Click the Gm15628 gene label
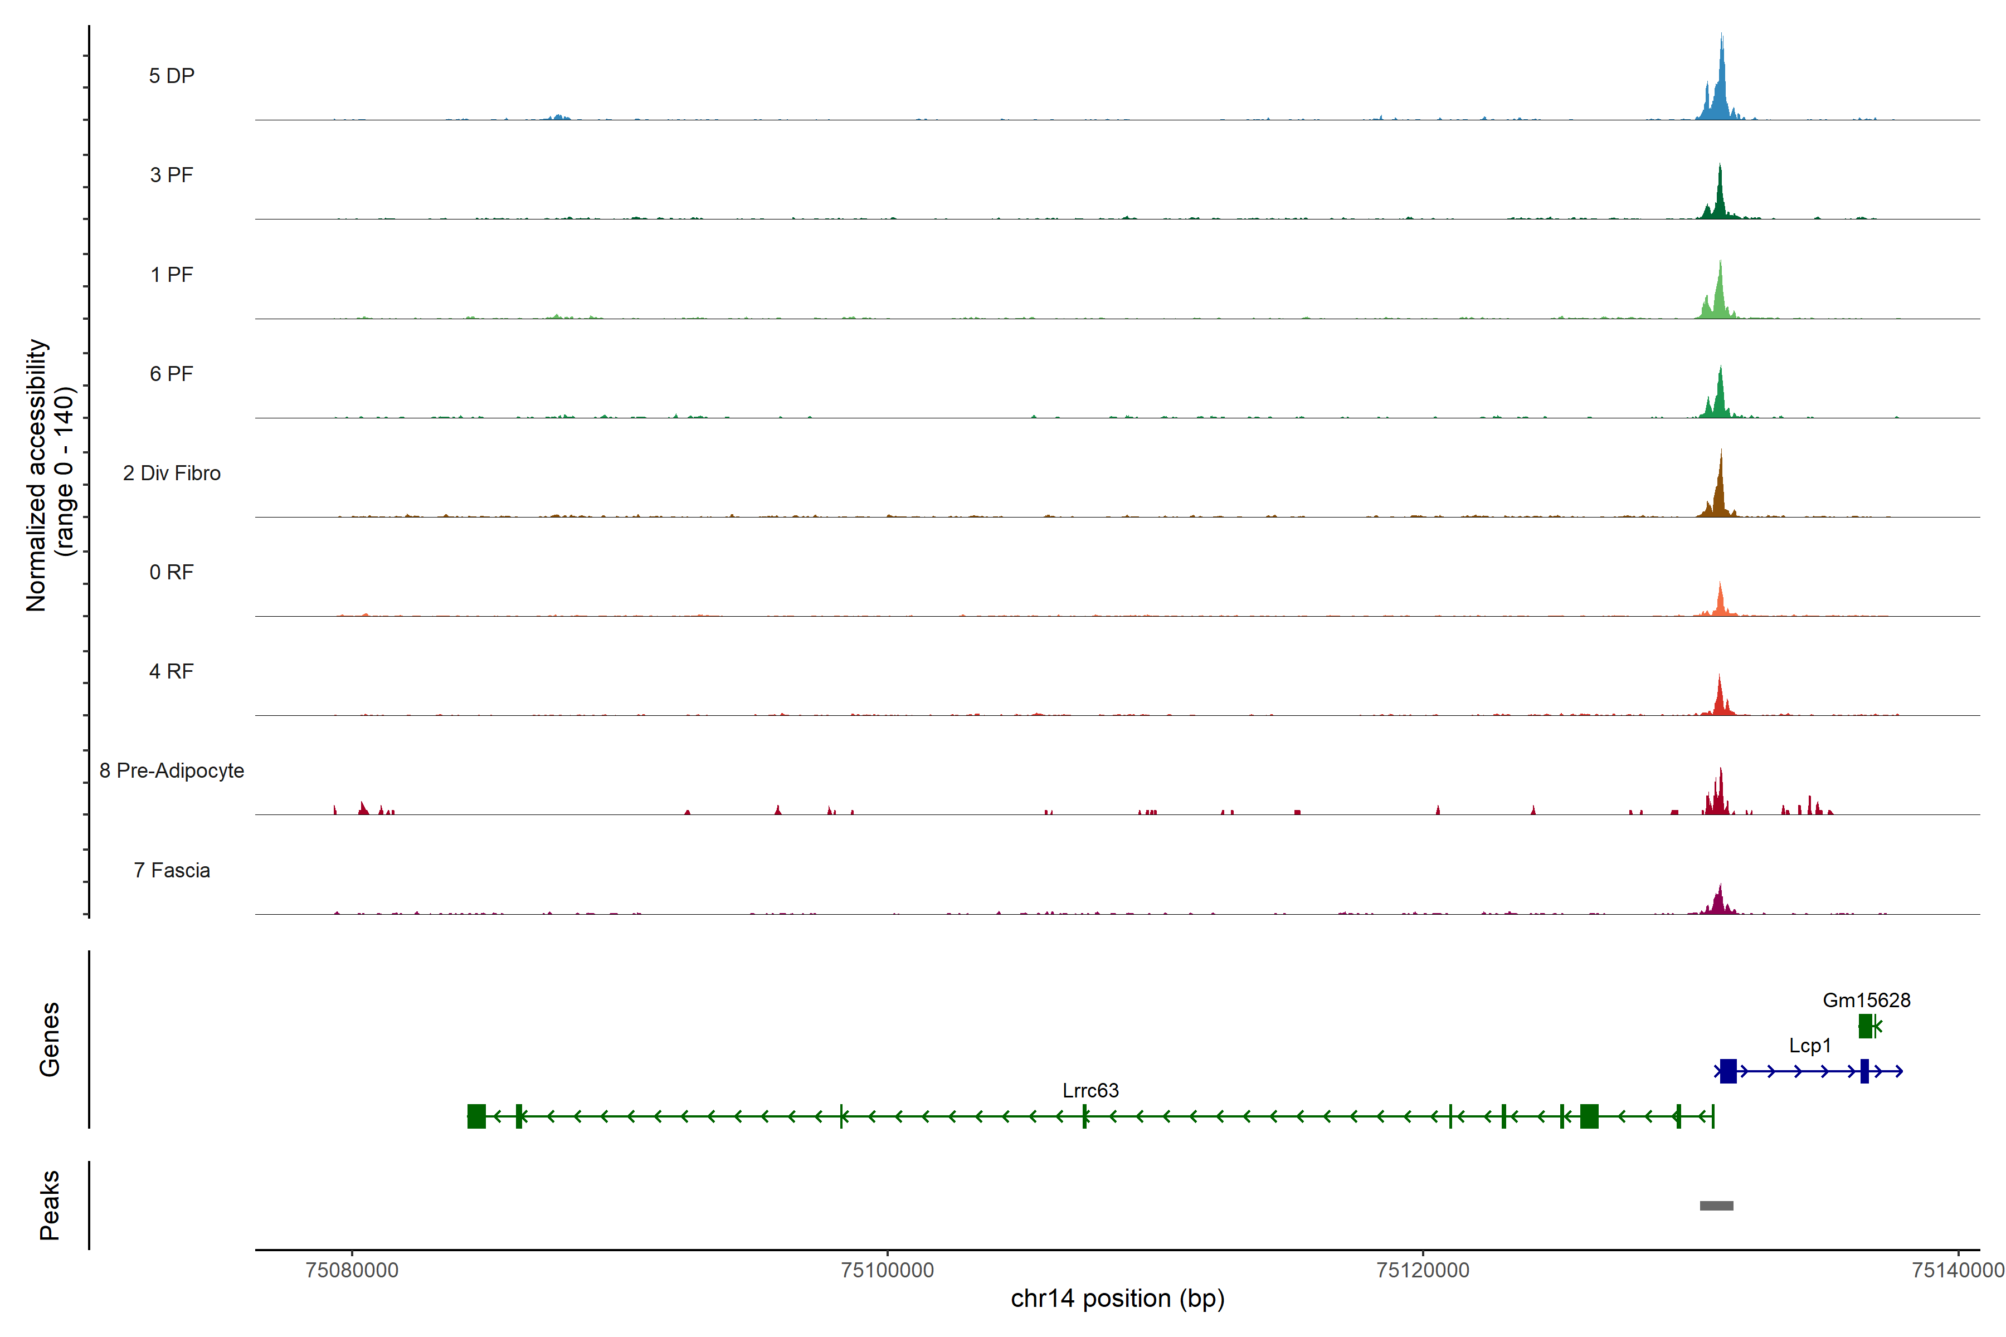The image size is (2006, 1337). (x=1866, y=1000)
